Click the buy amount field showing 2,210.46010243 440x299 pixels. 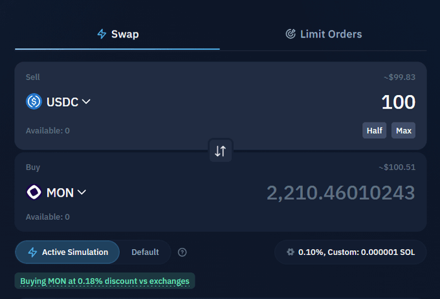[340, 192]
